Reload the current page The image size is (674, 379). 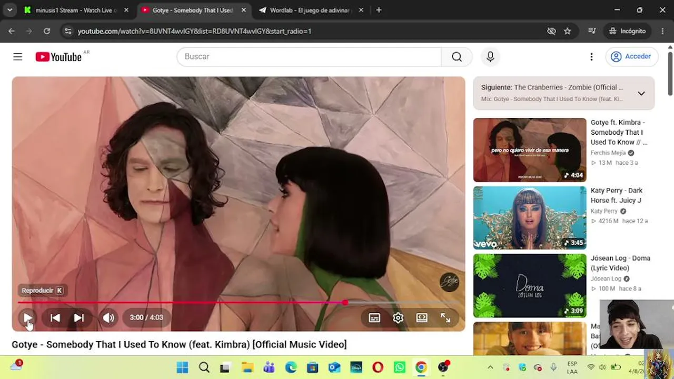click(47, 31)
